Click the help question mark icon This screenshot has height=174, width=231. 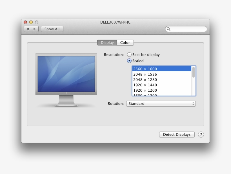(201, 134)
